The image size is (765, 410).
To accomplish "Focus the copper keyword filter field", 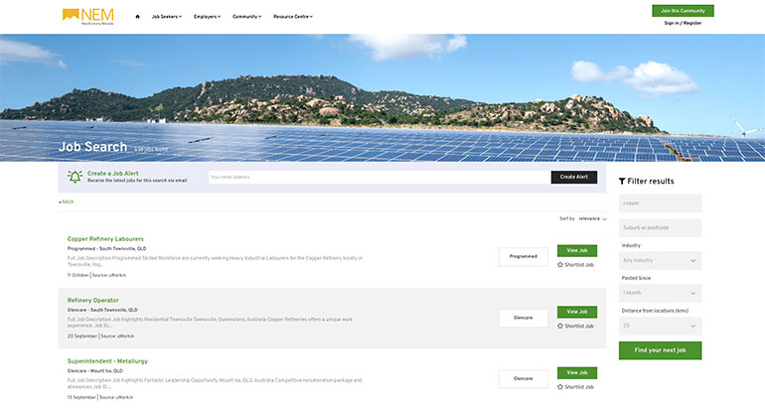I will pos(660,204).
